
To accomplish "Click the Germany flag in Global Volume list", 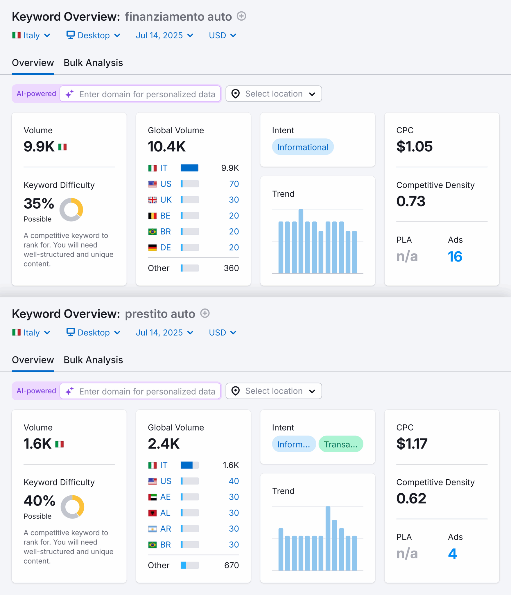I will (x=153, y=248).
